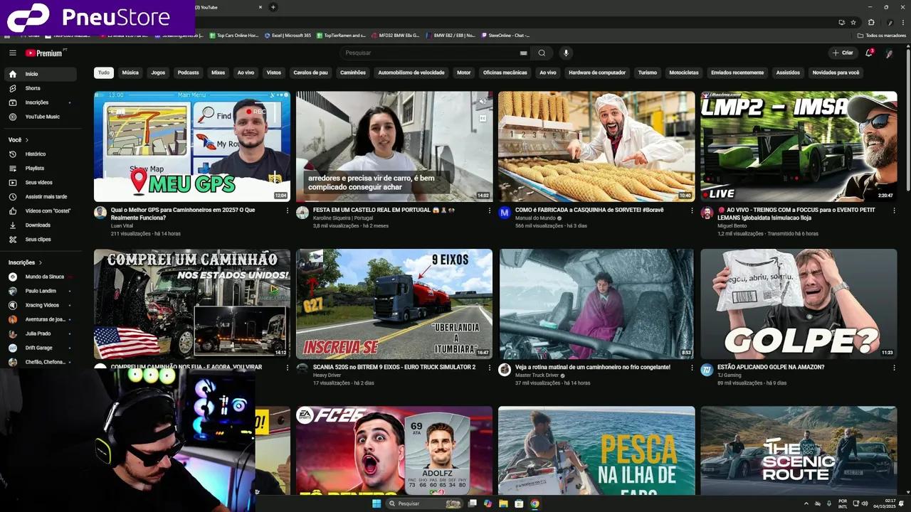The image size is (911, 512).
Task: Open the on-screen keyboard in search box
Action: [524, 53]
